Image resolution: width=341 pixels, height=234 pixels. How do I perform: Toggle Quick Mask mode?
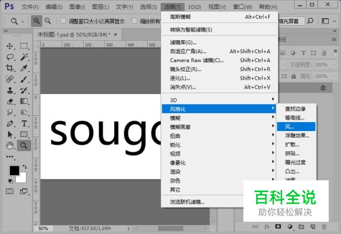pos(9,191)
